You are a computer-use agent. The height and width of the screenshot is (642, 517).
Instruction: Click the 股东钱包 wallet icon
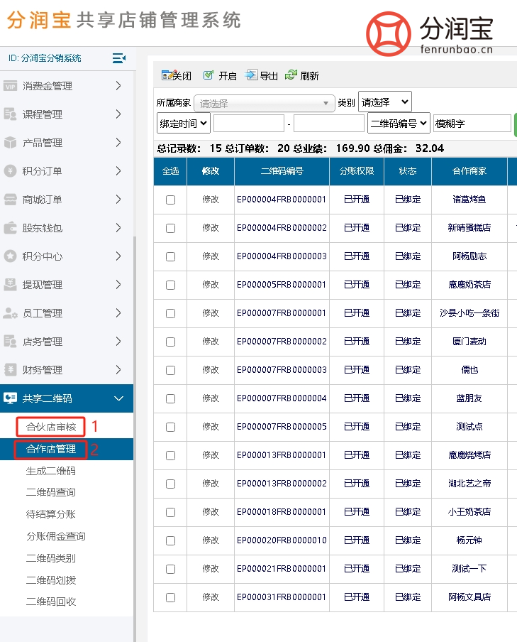point(10,228)
